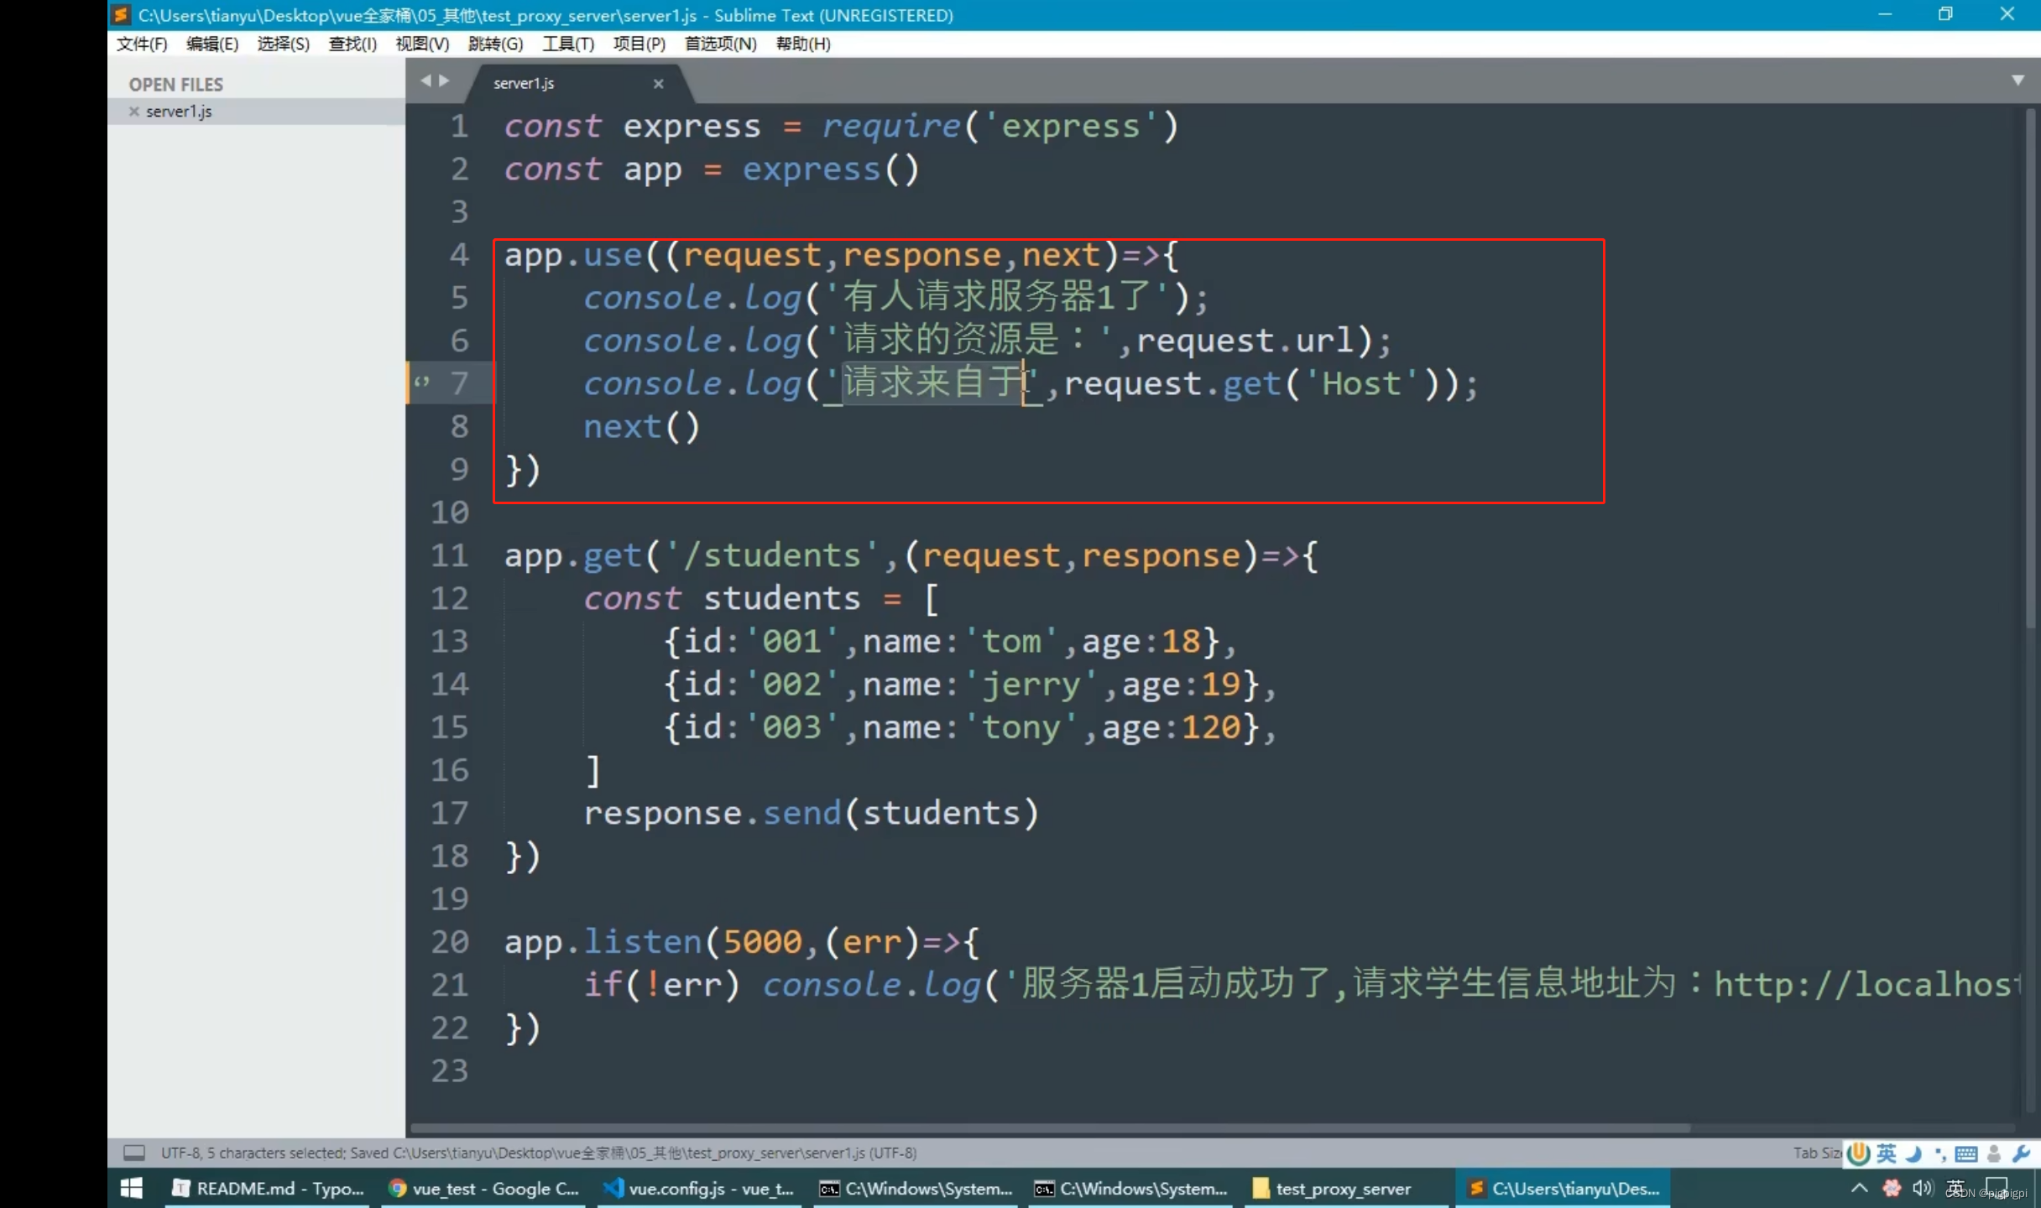Click 'request.url' in line 6

coord(1245,341)
